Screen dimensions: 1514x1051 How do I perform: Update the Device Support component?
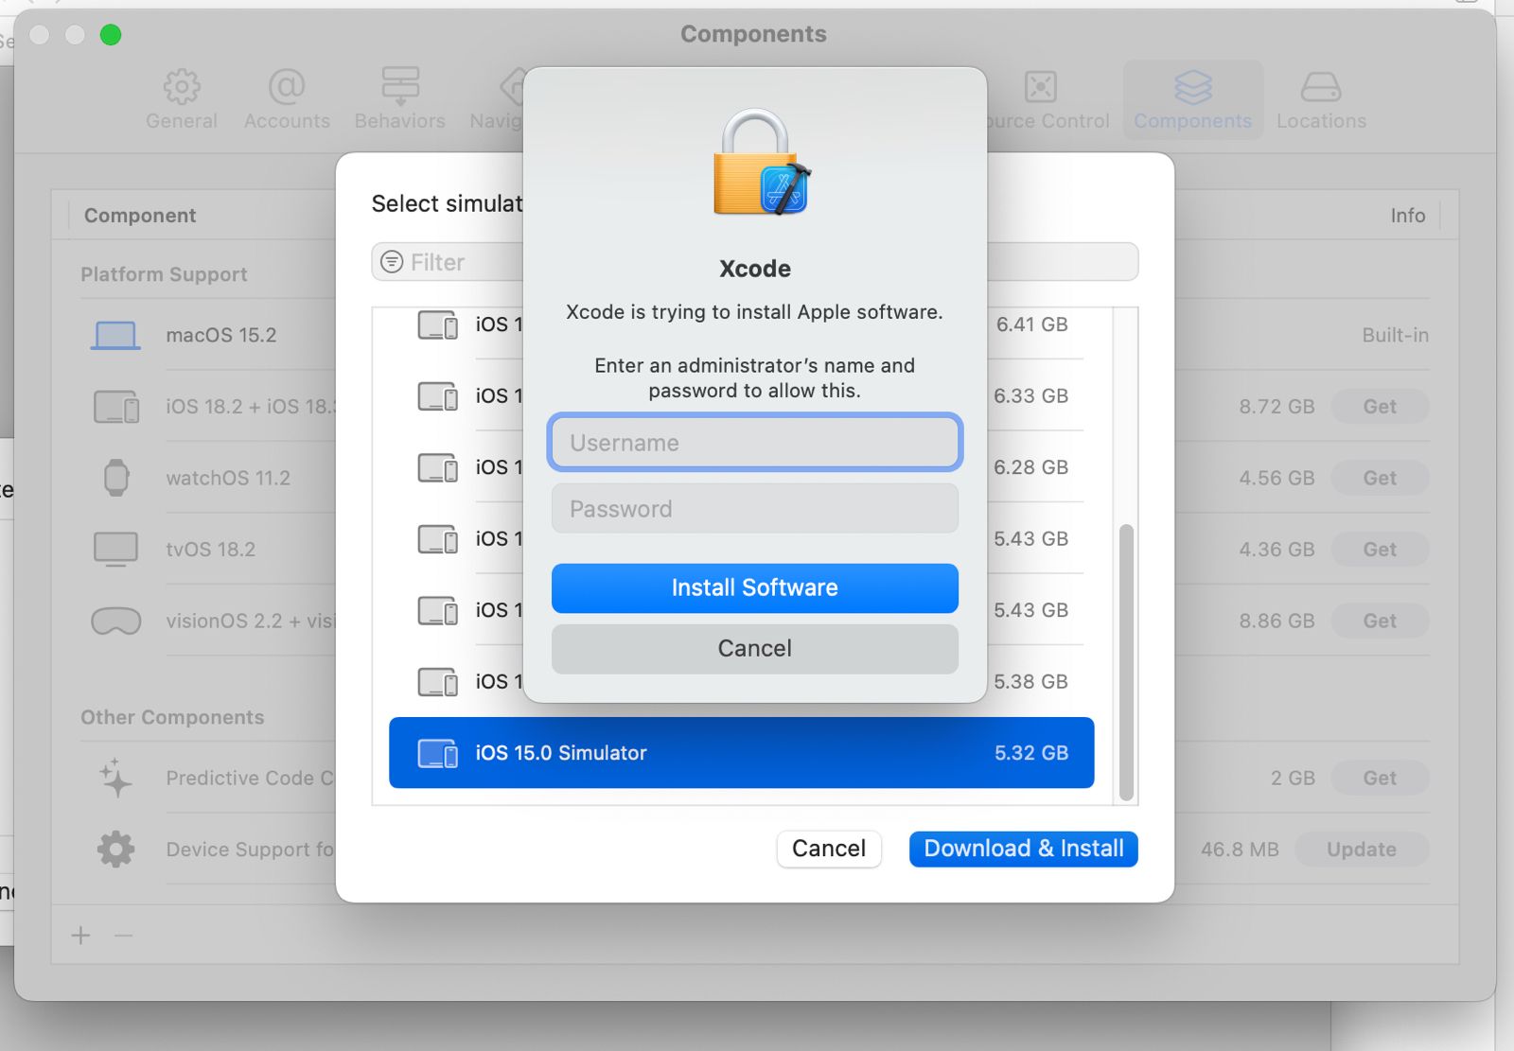pos(1361,850)
